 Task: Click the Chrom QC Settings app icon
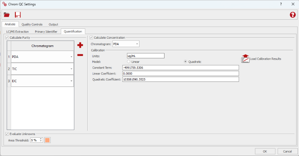(4, 4)
